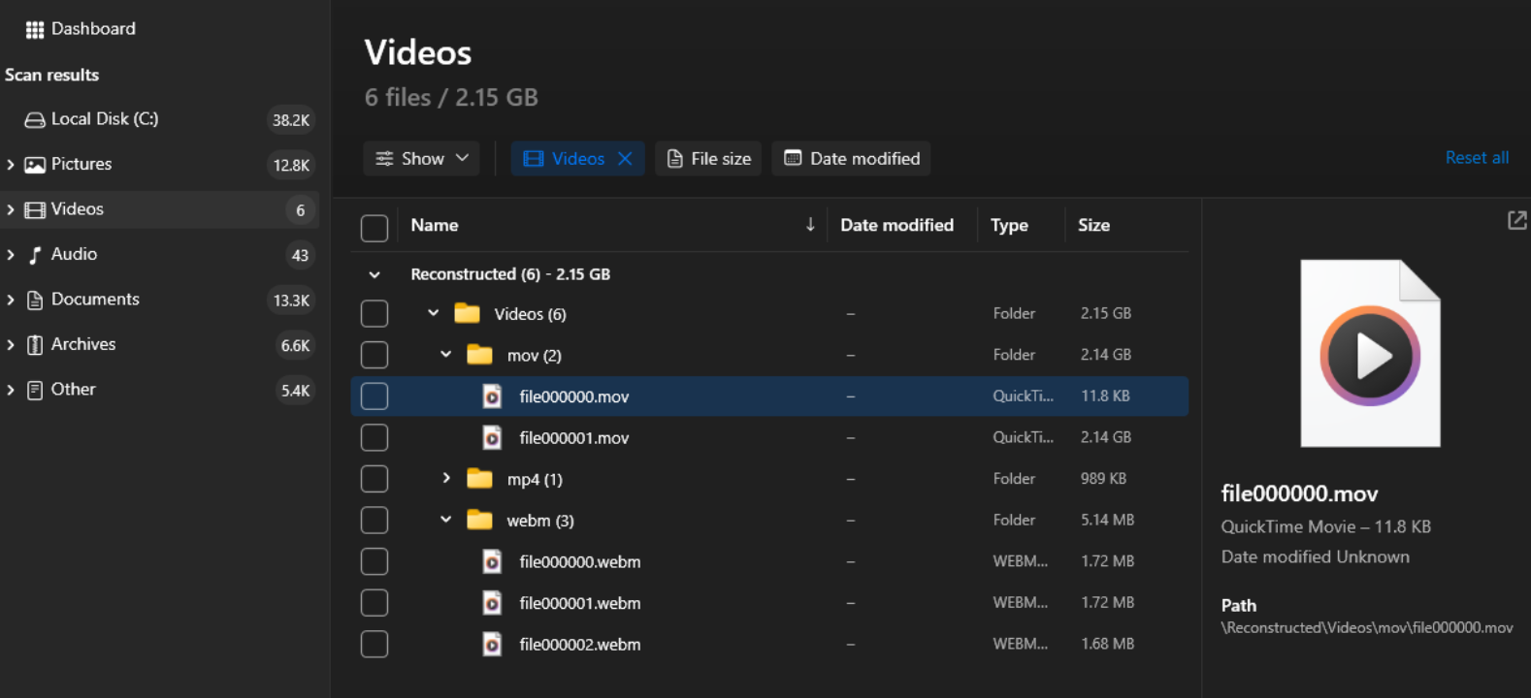Viewport: 1531px width, 698px height.
Task: Click the pop-out preview icon
Action: click(1516, 221)
